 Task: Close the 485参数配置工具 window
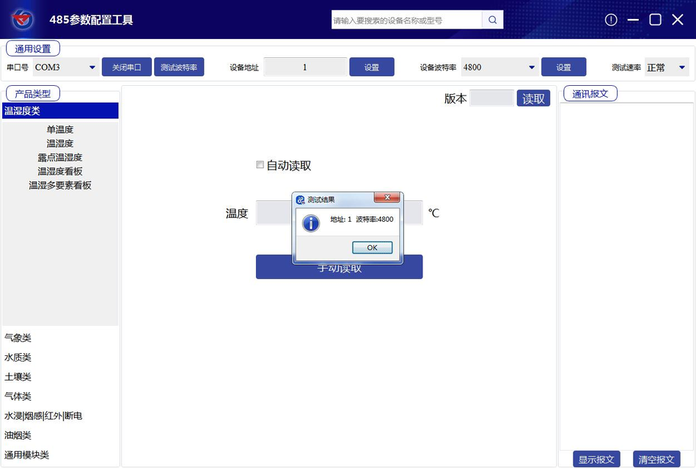[x=678, y=20]
